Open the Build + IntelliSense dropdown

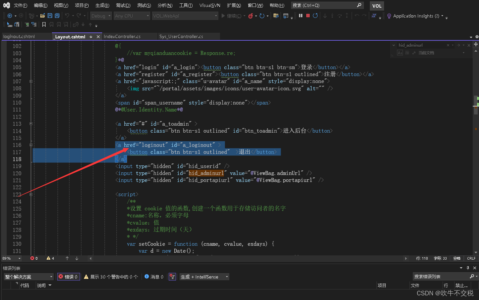[204, 277]
